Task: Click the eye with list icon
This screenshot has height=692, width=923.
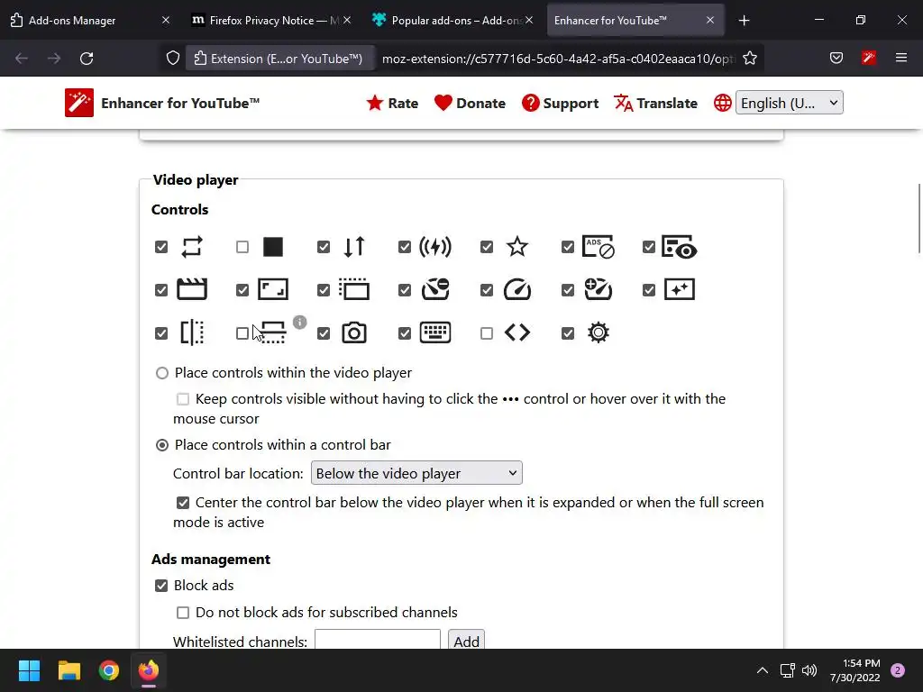Action: [680, 247]
